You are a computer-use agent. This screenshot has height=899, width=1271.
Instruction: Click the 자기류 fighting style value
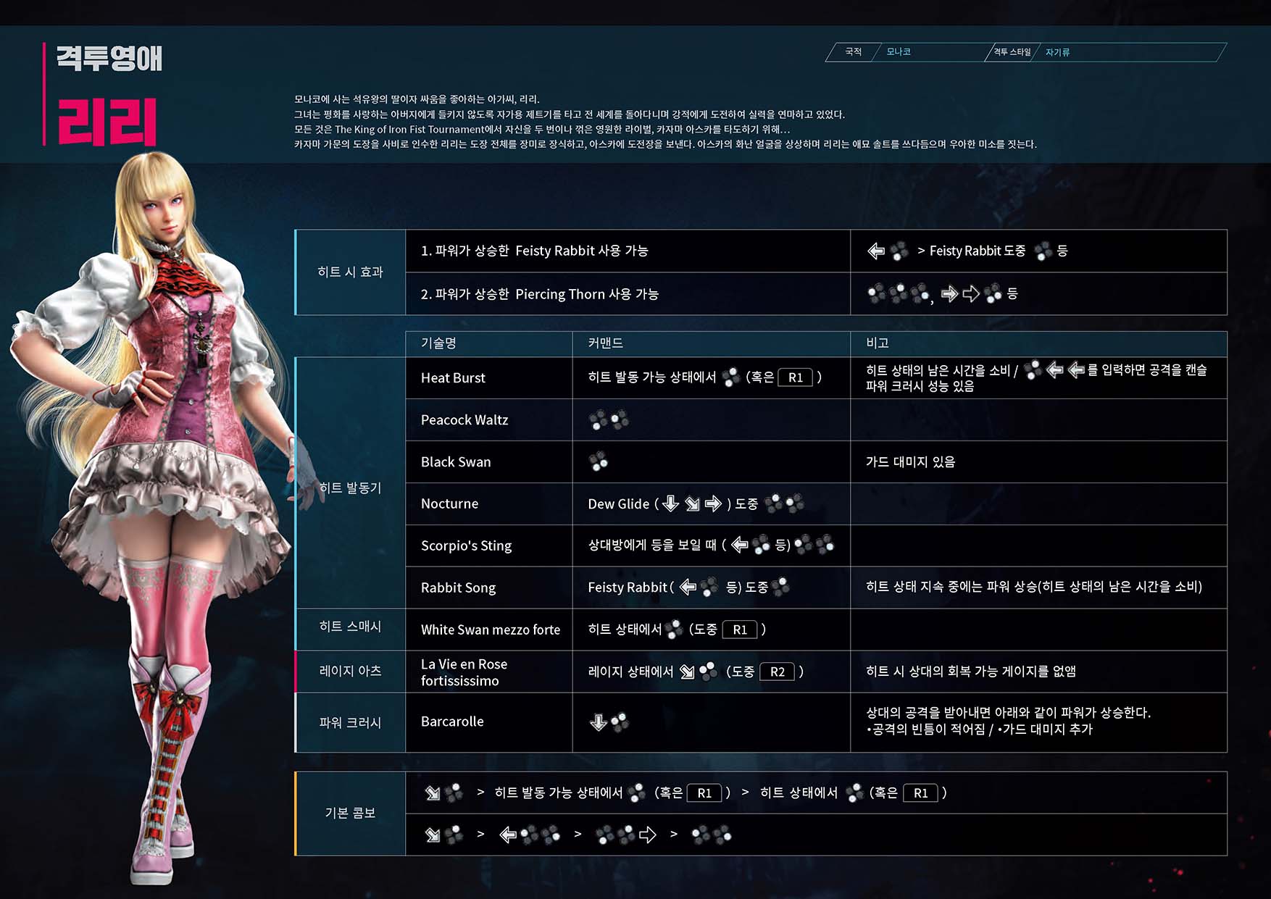tap(1057, 52)
